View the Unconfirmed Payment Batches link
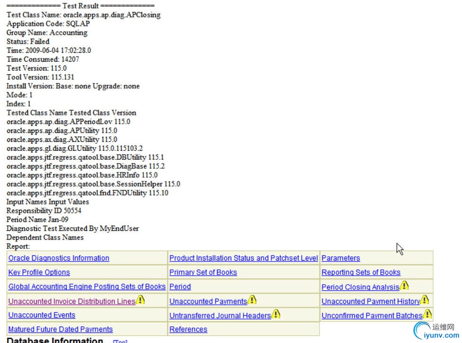 click(x=372, y=315)
